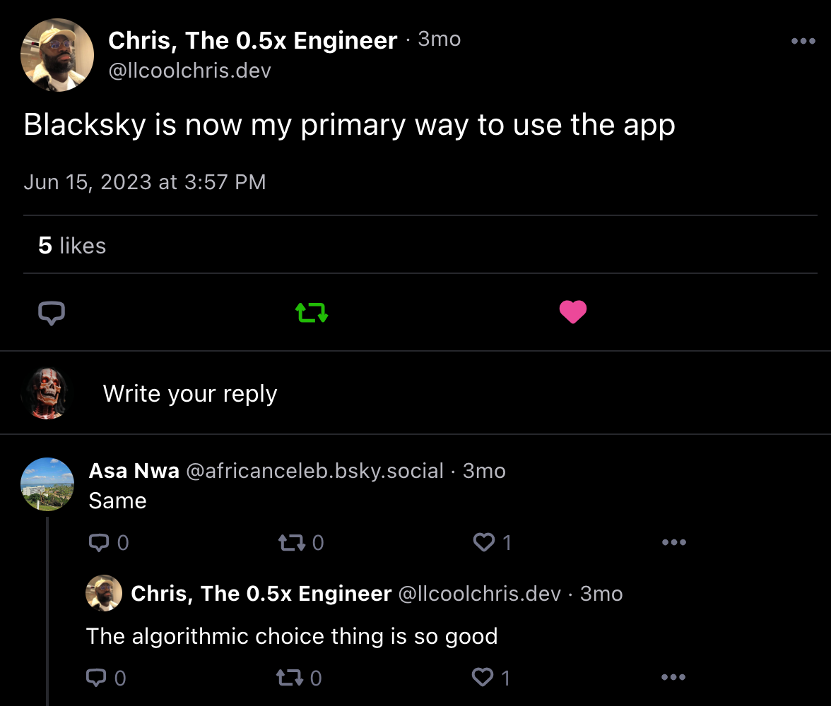This screenshot has width=831, height=706.
Task: Open @llcoolchris.dev handle link under the post
Action: pos(190,70)
